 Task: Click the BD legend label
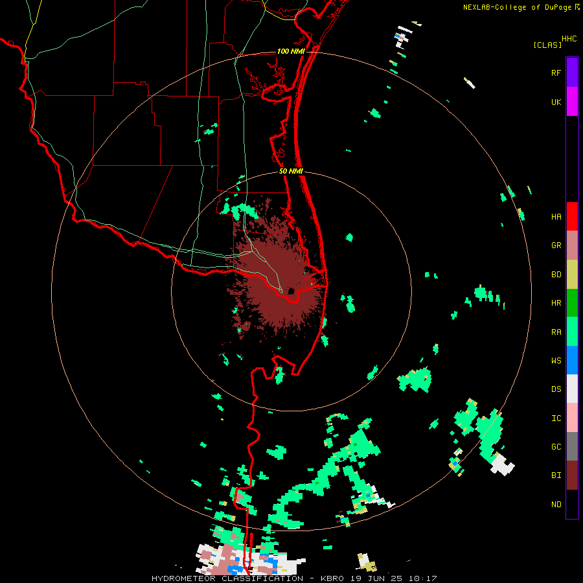(556, 275)
